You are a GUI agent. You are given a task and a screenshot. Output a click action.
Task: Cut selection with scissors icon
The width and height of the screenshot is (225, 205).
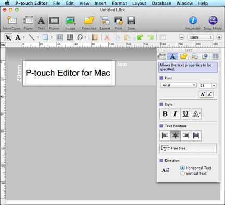(x=107, y=37)
